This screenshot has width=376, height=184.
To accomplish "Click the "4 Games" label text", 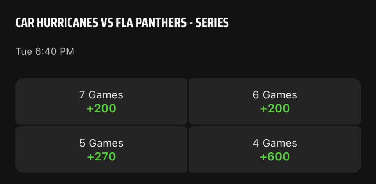I will click(x=275, y=143).
